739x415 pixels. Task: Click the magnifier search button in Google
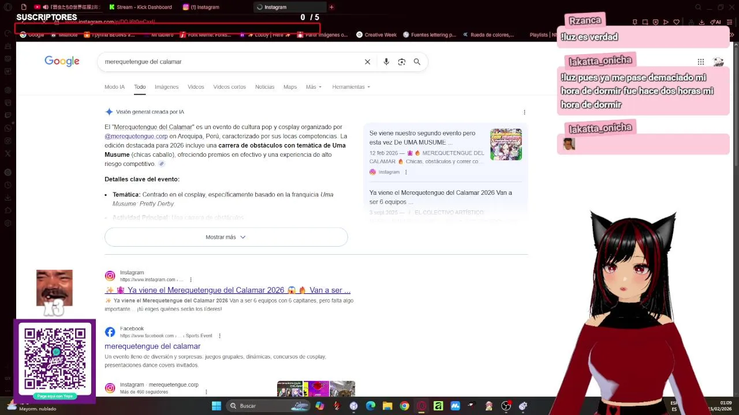click(417, 62)
